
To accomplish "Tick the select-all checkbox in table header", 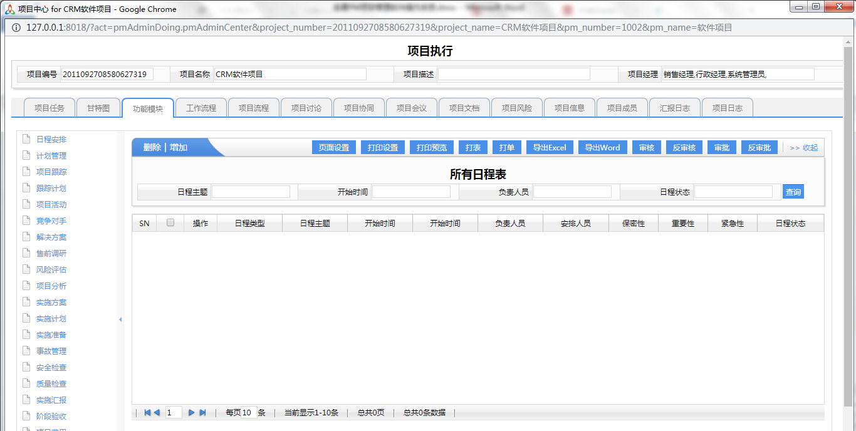I will pyautogui.click(x=170, y=222).
